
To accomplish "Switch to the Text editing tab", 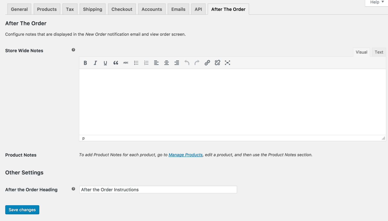I will [x=378, y=52].
